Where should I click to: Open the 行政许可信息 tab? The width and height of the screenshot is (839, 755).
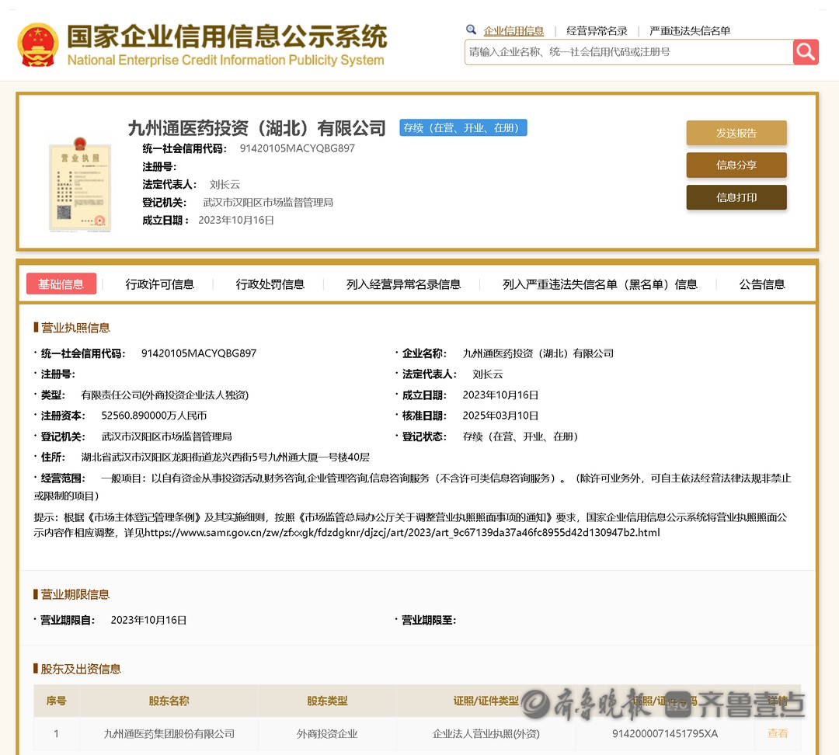(x=160, y=284)
